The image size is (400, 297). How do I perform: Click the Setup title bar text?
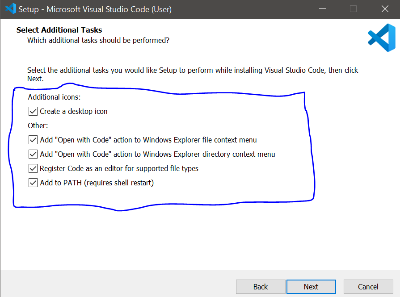(95, 9)
